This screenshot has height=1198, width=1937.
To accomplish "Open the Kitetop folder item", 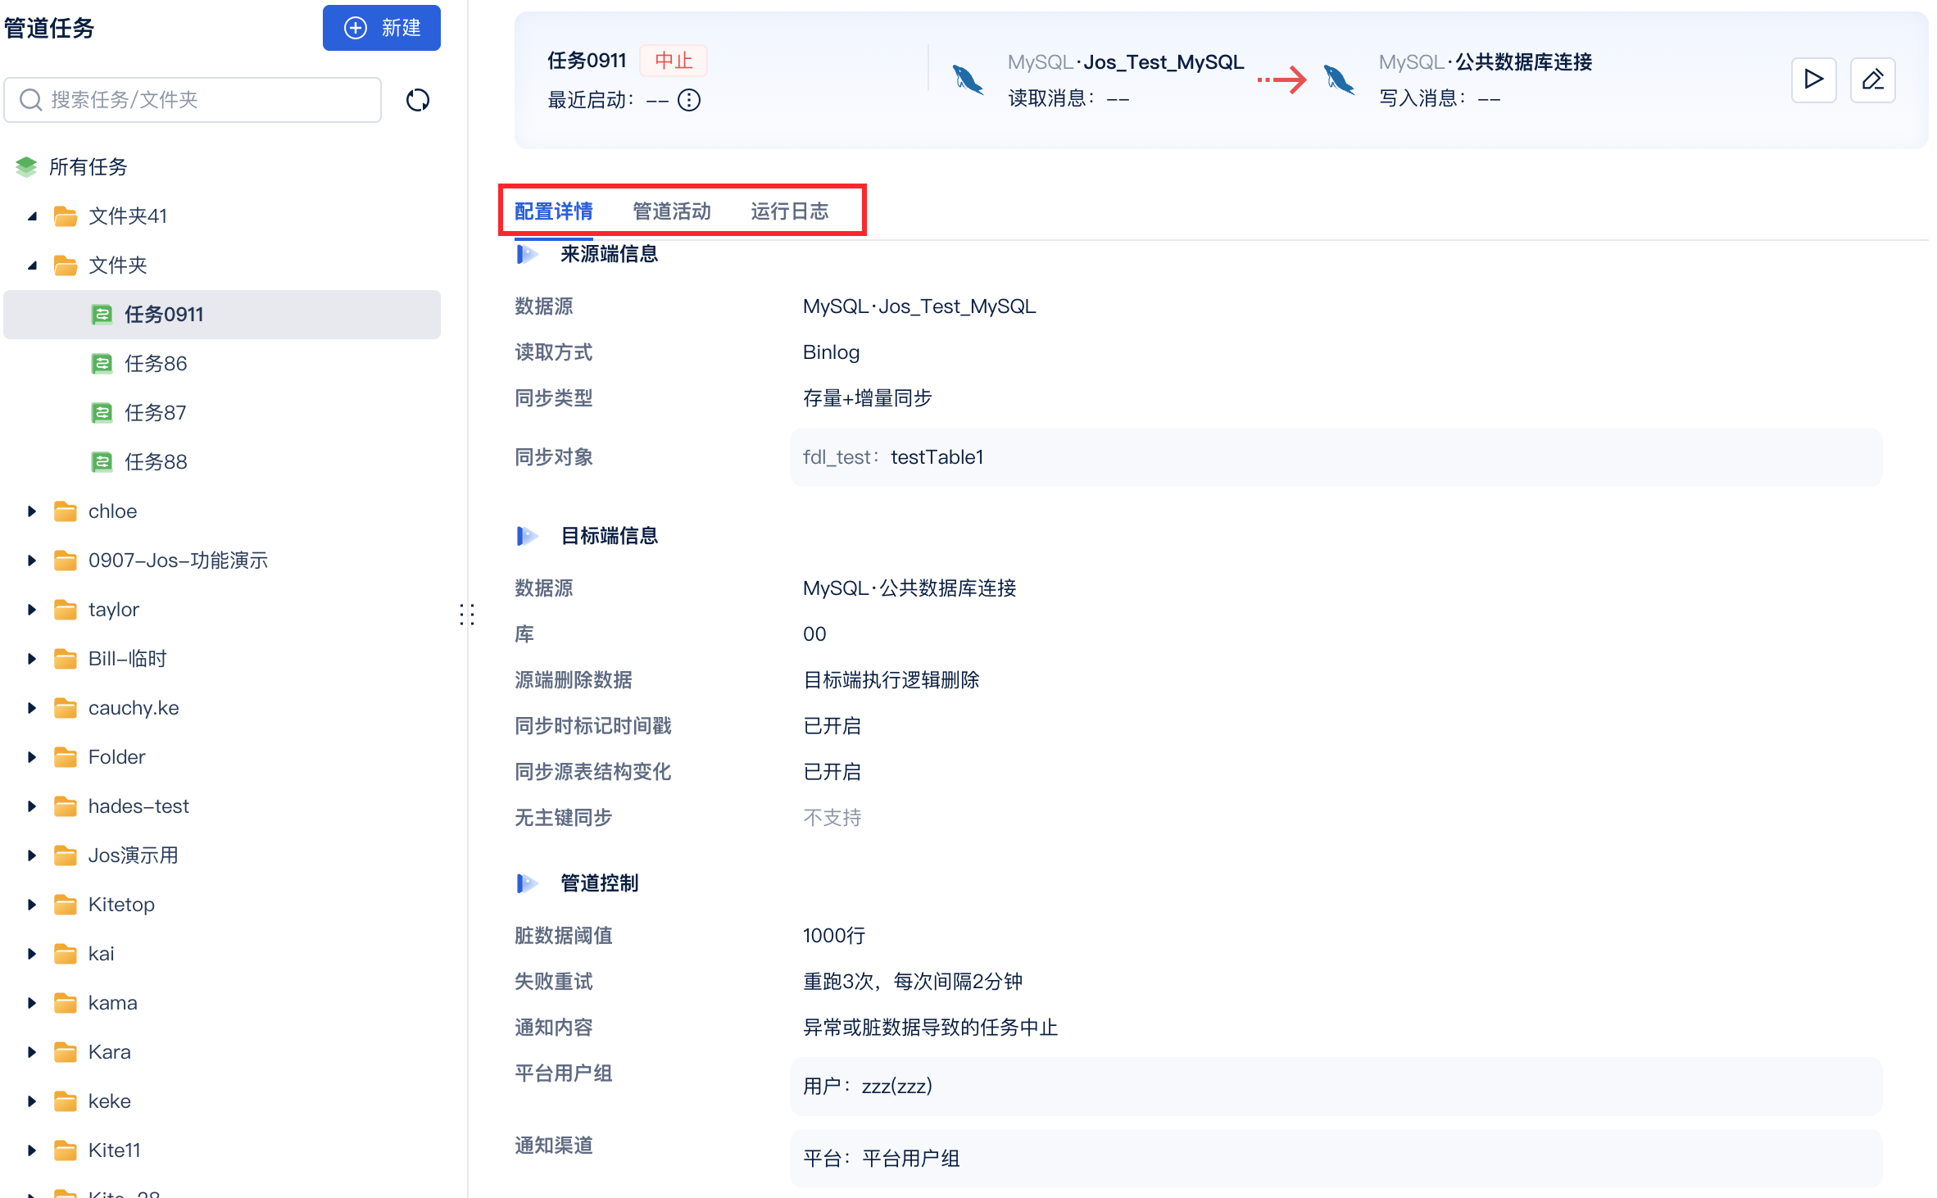I will tap(121, 905).
